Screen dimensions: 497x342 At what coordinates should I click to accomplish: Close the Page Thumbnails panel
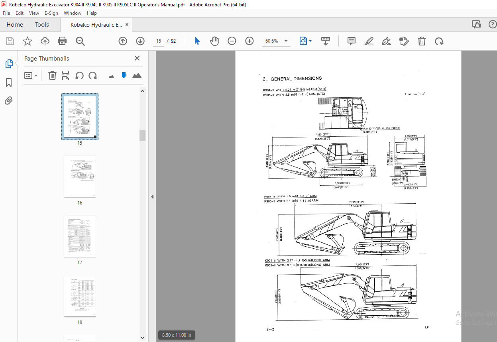(x=137, y=58)
